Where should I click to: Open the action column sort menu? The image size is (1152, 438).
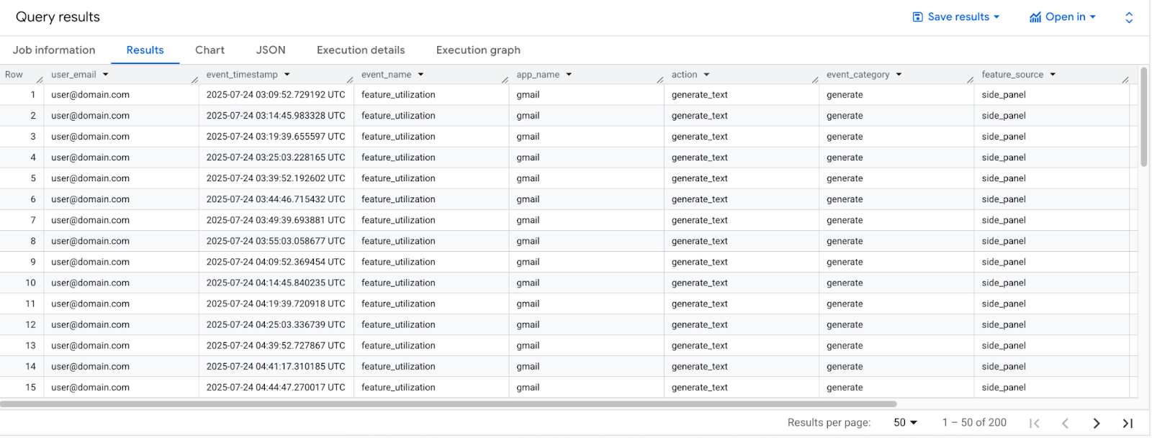(707, 74)
